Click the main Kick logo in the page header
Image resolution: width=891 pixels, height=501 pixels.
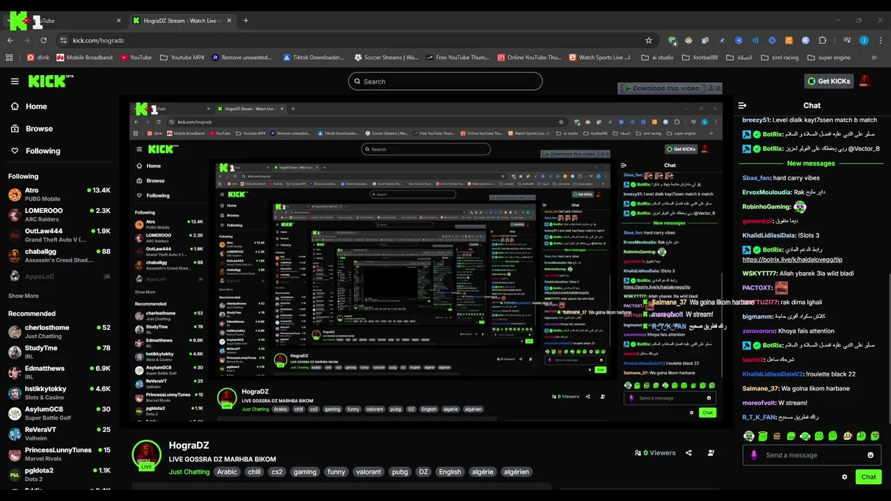(x=51, y=81)
